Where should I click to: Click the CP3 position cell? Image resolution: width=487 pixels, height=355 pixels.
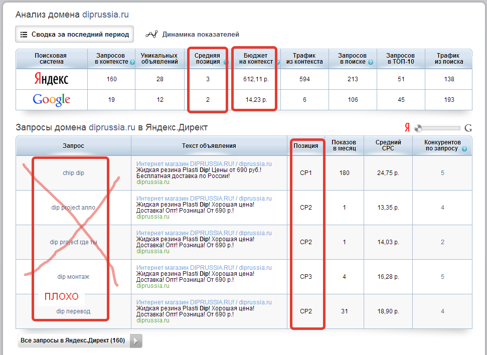click(x=306, y=276)
